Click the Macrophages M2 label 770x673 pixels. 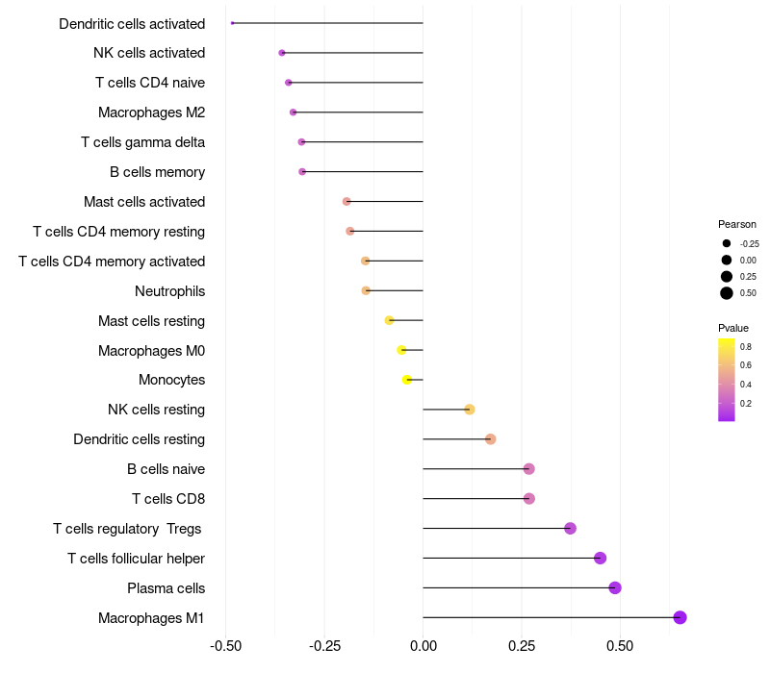coord(152,112)
